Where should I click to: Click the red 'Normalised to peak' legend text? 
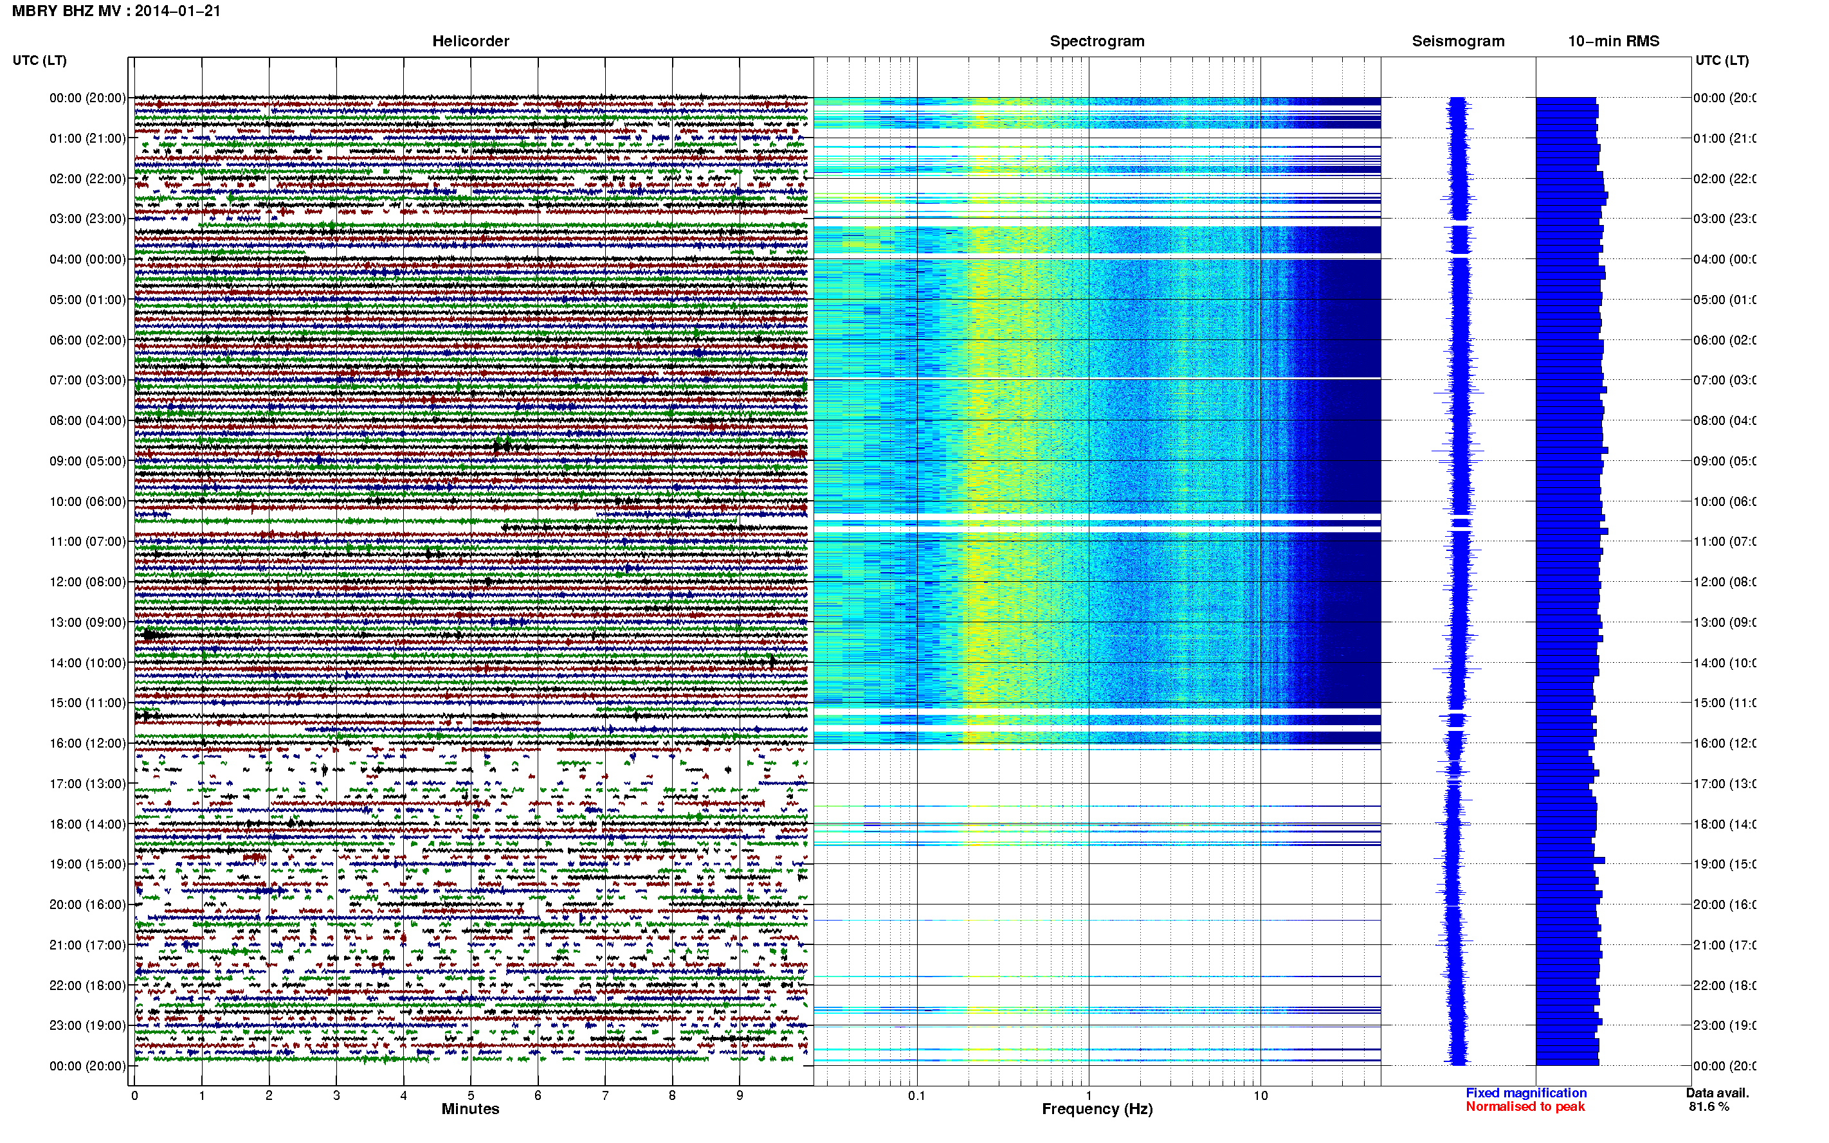[x=1525, y=1107]
